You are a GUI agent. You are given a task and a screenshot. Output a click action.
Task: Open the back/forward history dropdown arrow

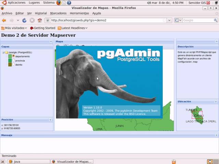18,20
